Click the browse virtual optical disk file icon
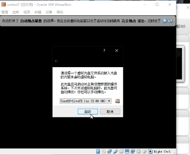190x155 pixels. point(117,101)
